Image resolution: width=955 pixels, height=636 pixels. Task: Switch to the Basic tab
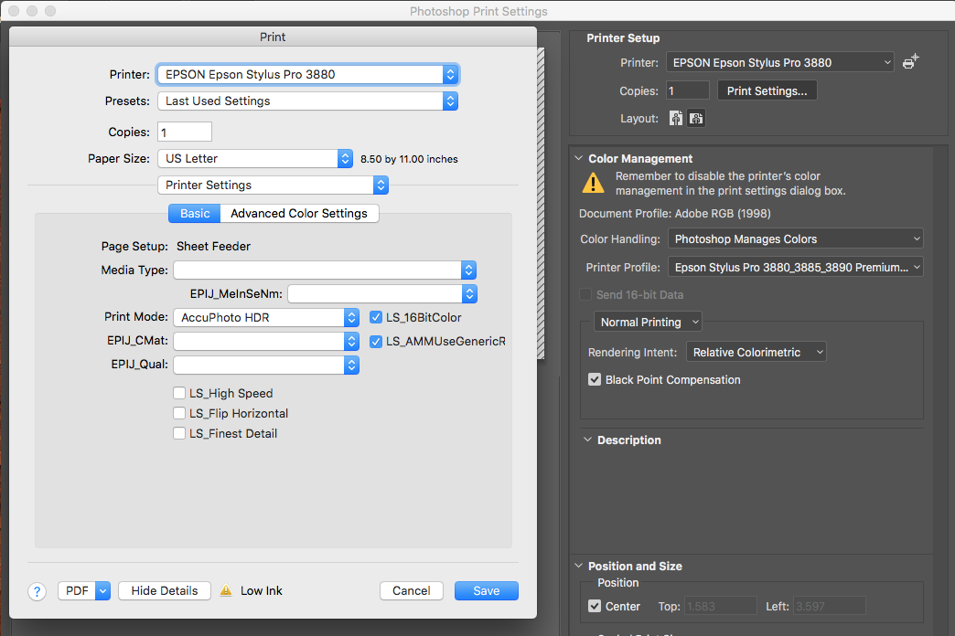194,213
